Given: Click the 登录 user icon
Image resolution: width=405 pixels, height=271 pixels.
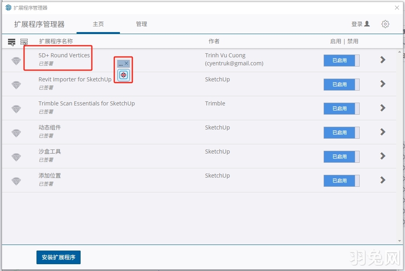Looking at the screenshot, I should pos(367,24).
